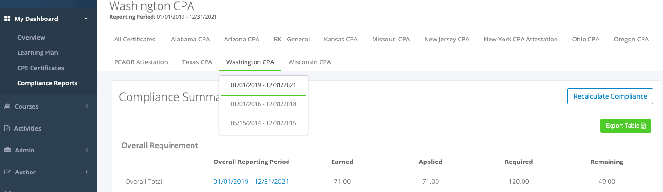This screenshot has height=192, width=663.
Task: Expand the Courses menu arrow
Action: (x=86, y=107)
